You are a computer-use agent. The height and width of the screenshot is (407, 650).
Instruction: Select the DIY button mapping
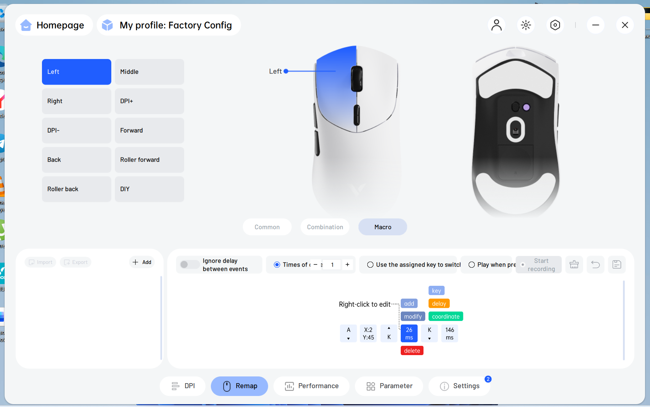pyautogui.click(x=149, y=189)
